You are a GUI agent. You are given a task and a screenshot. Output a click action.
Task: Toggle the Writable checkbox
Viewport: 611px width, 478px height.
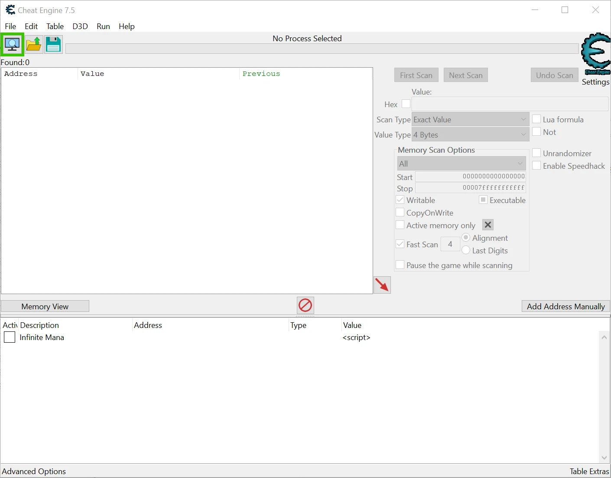400,200
